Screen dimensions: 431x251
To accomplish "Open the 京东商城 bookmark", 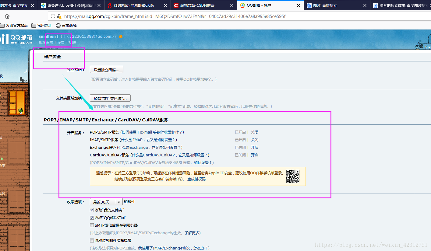I will (66, 26).
